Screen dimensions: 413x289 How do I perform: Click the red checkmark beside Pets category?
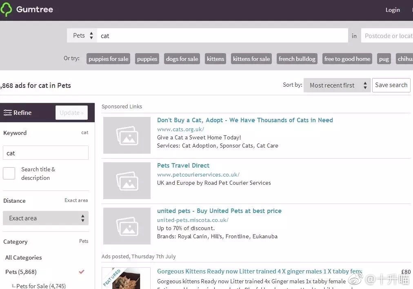point(81,271)
